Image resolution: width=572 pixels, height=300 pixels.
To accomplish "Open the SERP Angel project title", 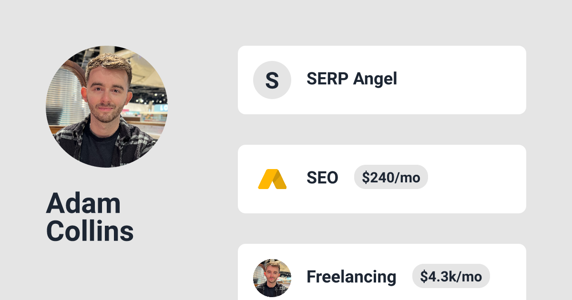I will pos(351,79).
